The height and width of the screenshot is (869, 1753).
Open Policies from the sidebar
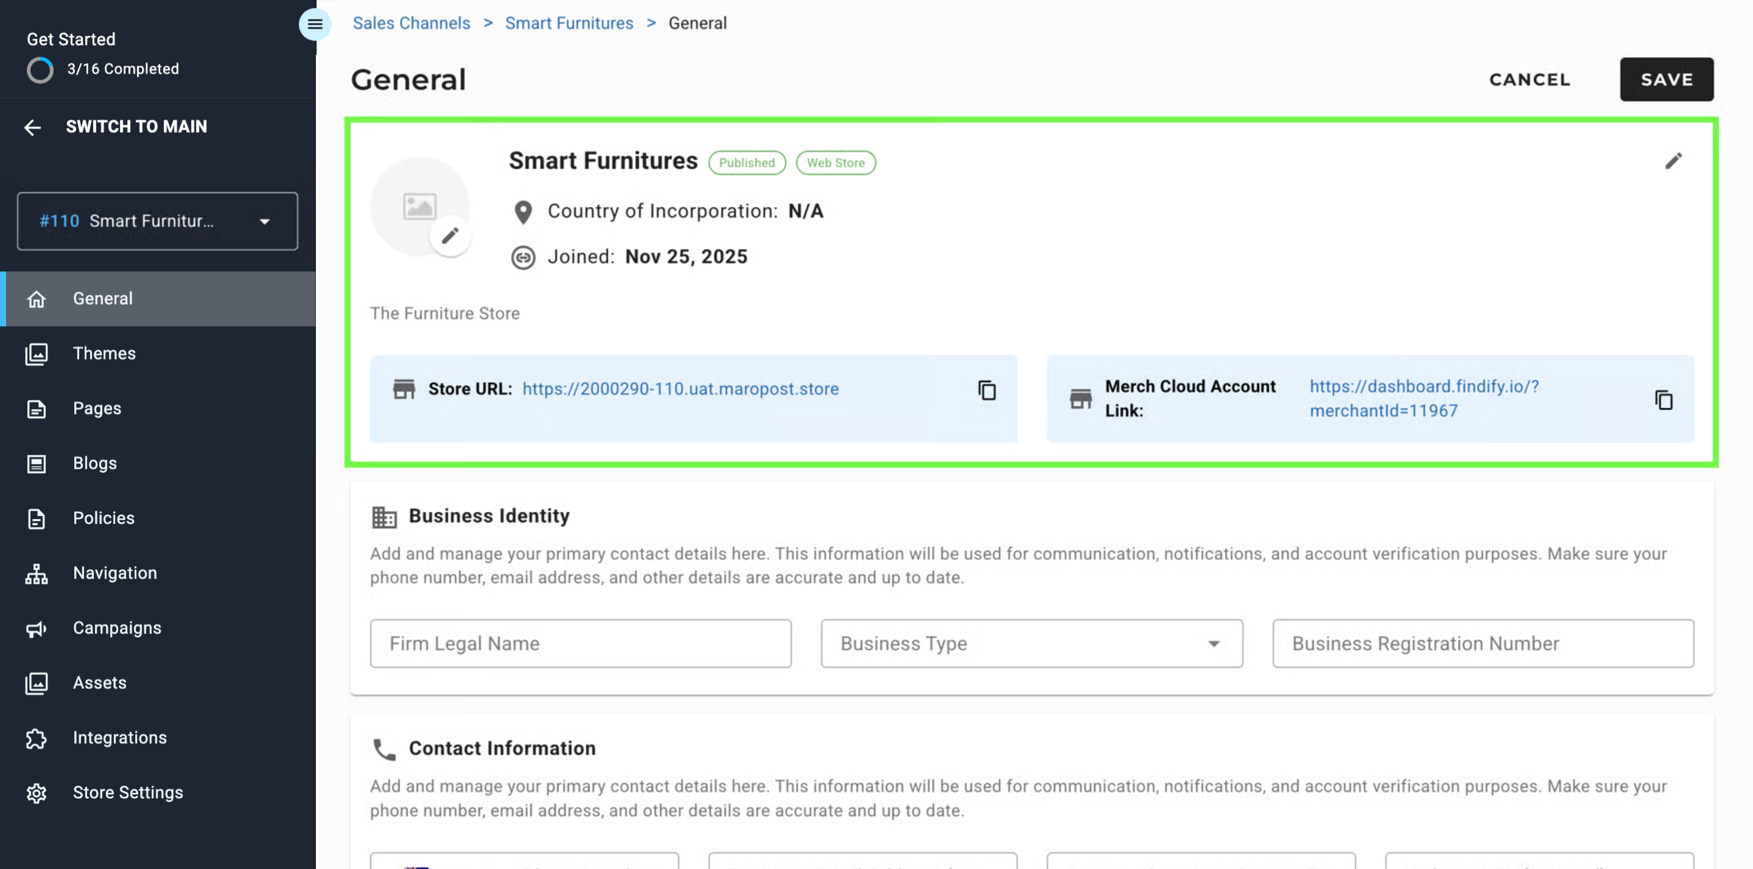pos(158,518)
